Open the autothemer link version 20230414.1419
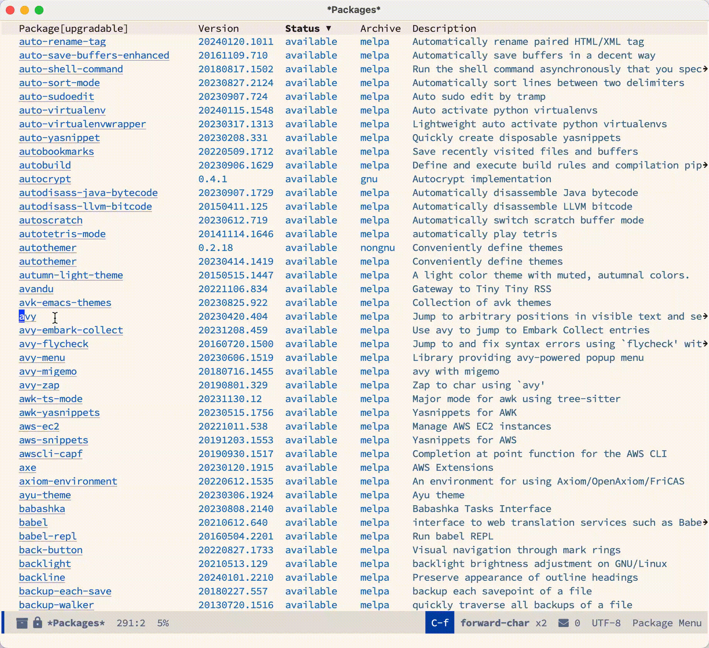The image size is (709, 648). point(48,261)
